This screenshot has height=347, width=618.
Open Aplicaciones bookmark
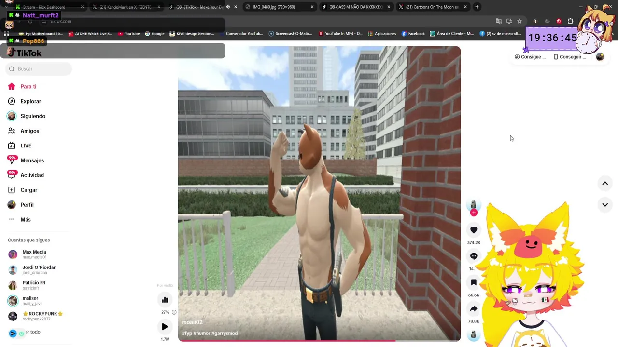(x=382, y=34)
